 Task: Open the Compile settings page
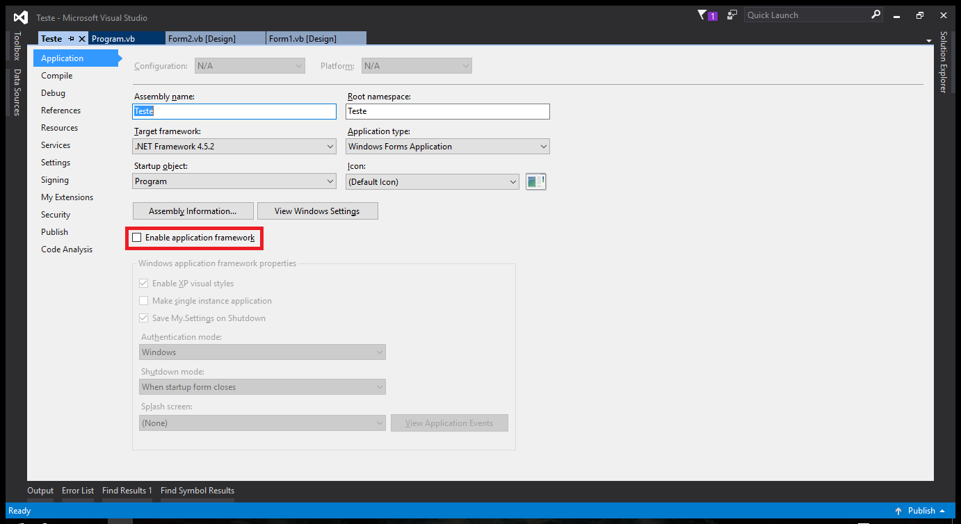tap(57, 76)
